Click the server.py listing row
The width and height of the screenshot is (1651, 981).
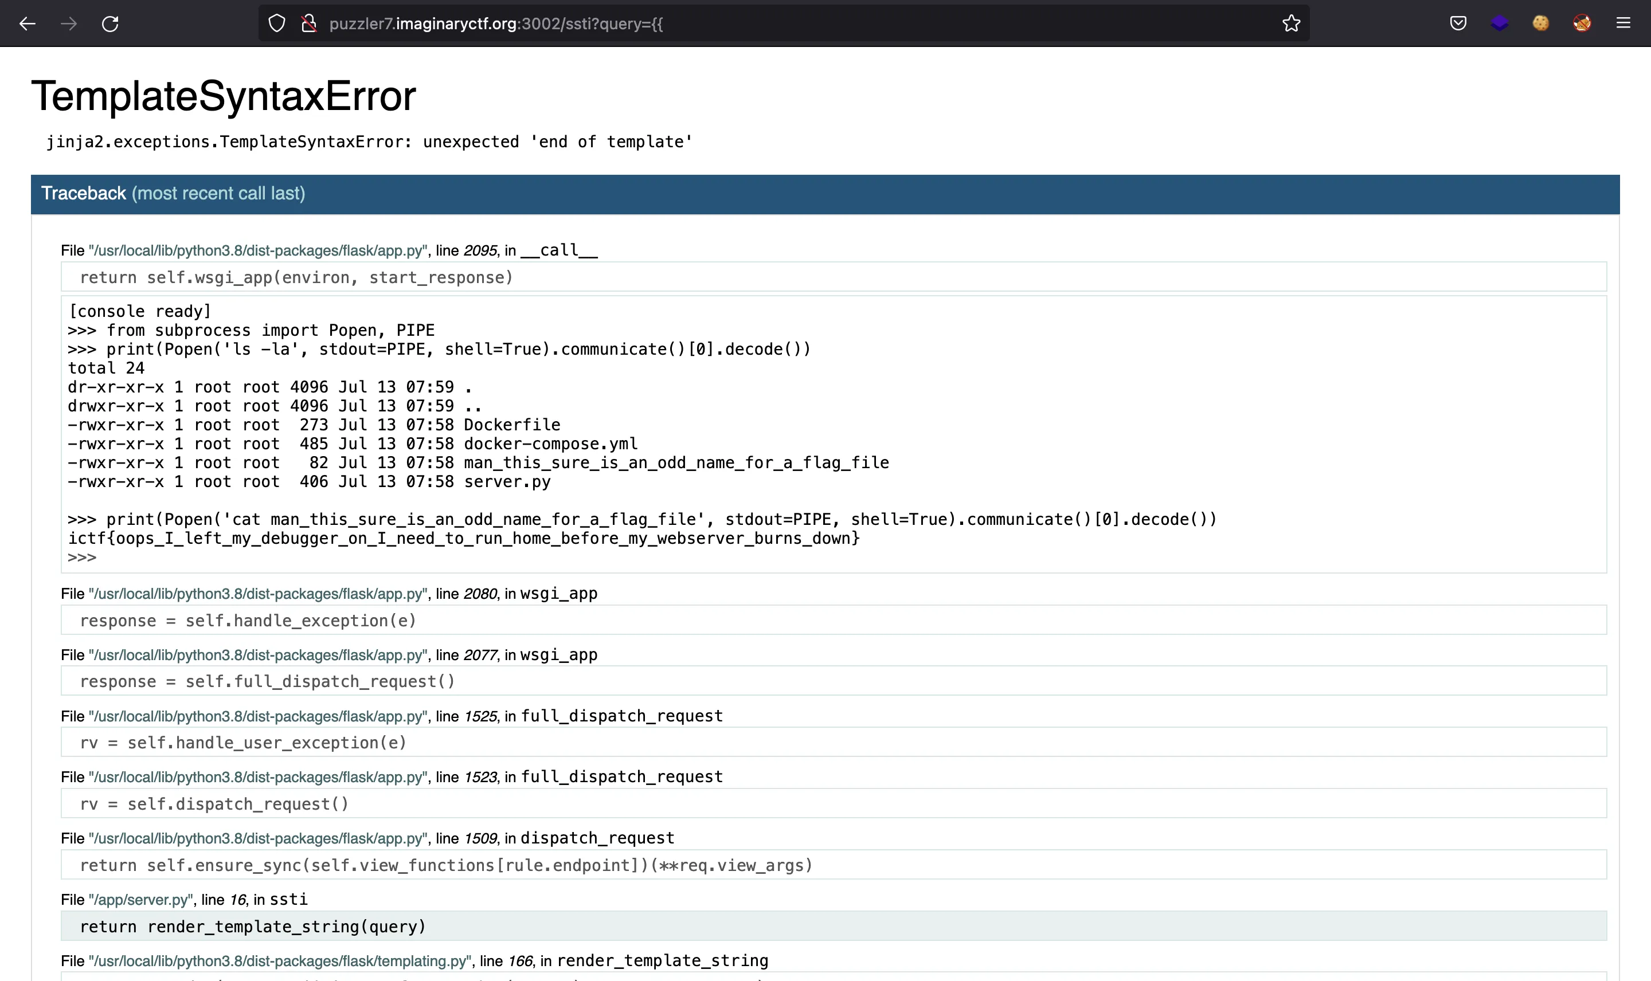pos(309,481)
